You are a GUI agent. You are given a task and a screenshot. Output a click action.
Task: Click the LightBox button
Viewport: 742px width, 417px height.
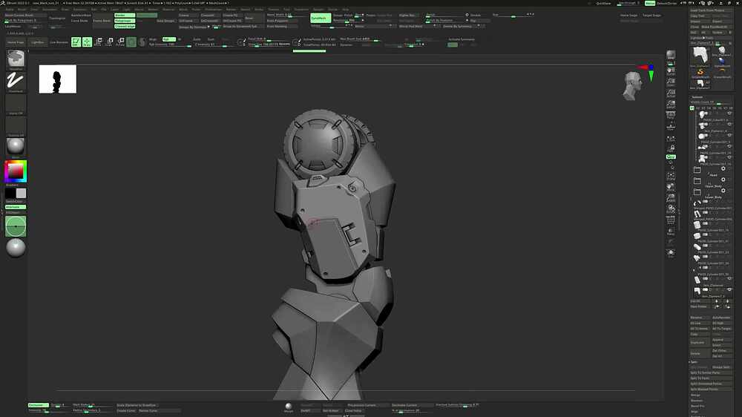tap(37, 42)
